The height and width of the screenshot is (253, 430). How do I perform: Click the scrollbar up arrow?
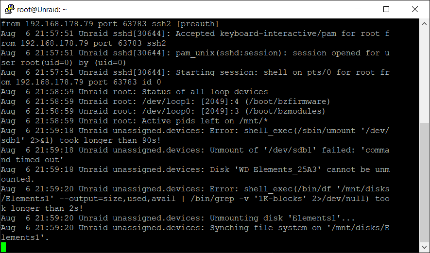[424, 24]
